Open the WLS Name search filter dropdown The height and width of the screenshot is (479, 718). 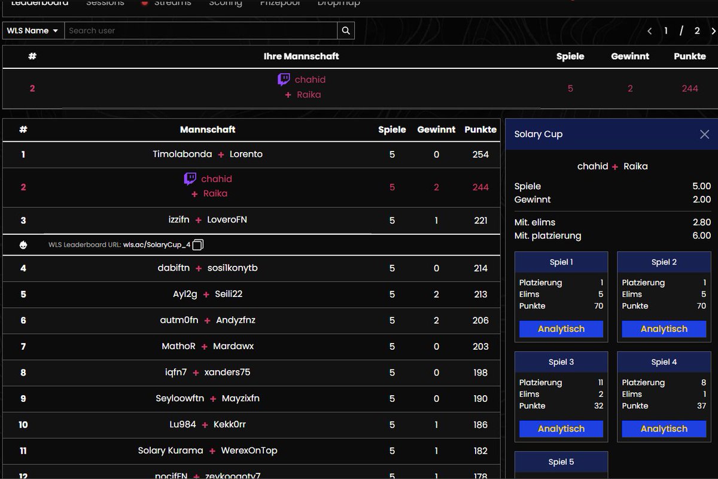[x=33, y=31]
